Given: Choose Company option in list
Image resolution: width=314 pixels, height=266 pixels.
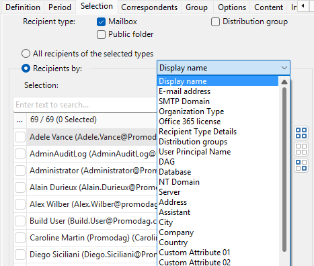Looking at the screenshot, I should pyautogui.click(x=218, y=232).
